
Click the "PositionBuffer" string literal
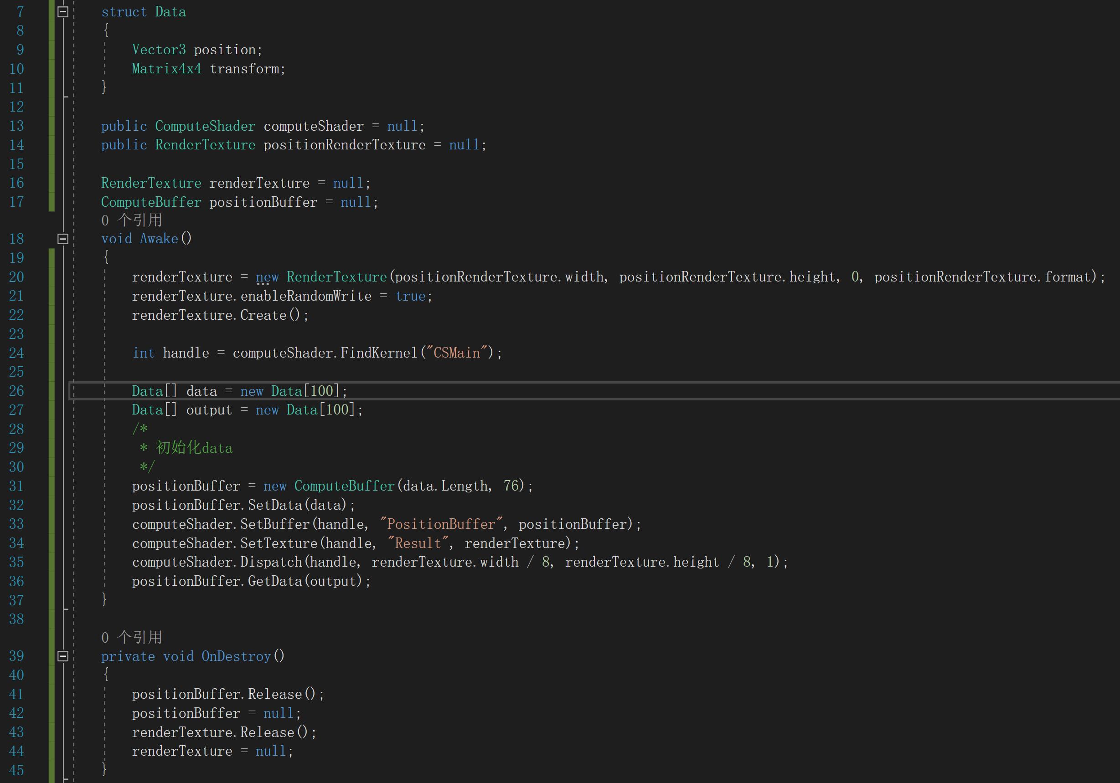(441, 524)
